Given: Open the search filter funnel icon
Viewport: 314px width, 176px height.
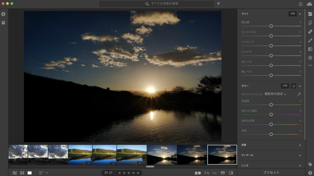Looking at the screenshot, I should pos(218,4).
